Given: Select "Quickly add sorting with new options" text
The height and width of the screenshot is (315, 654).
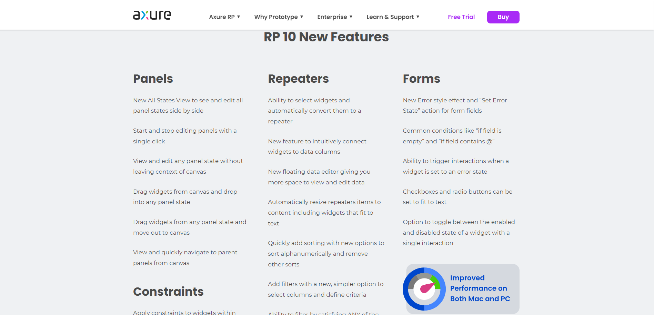Looking at the screenshot, I should pos(326,254).
